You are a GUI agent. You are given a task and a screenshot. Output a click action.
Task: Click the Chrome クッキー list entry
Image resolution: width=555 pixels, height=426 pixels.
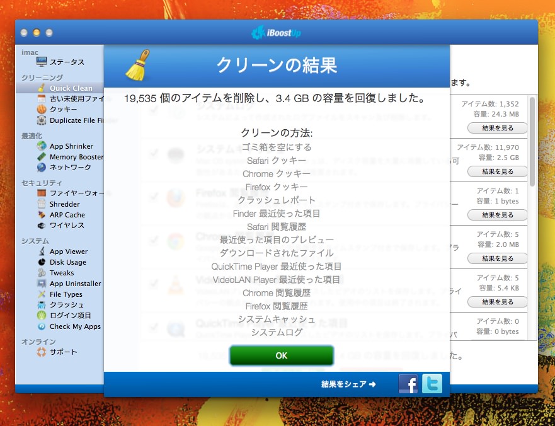(277, 174)
